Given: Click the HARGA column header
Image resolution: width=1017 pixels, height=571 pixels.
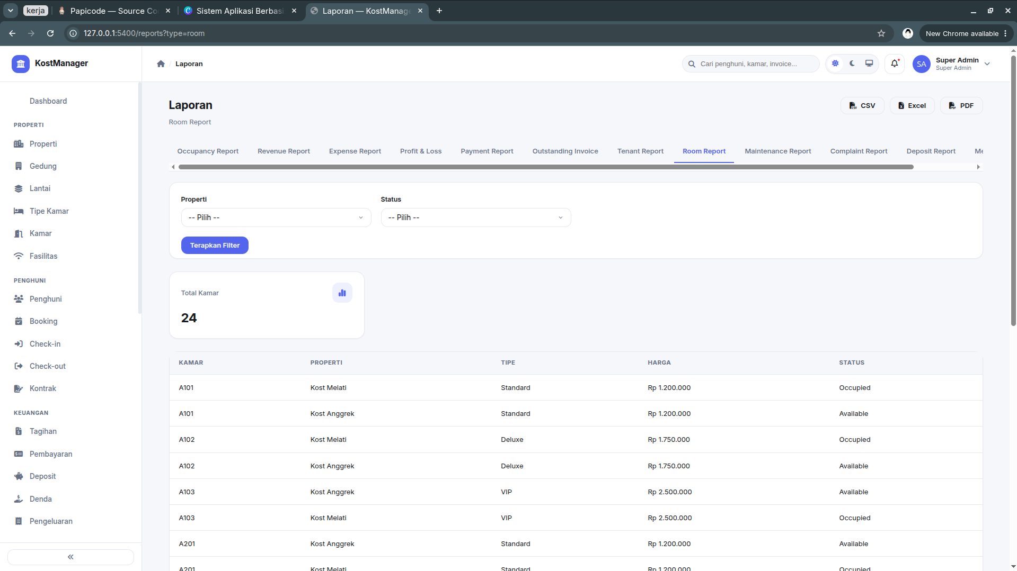Looking at the screenshot, I should tap(659, 362).
